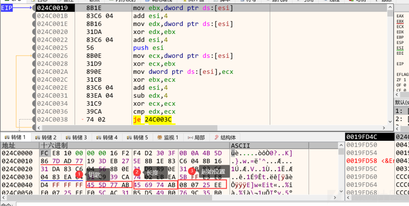
Task: Click disassembly horizontal scroll right arrow
Action: (x=384, y=128)
